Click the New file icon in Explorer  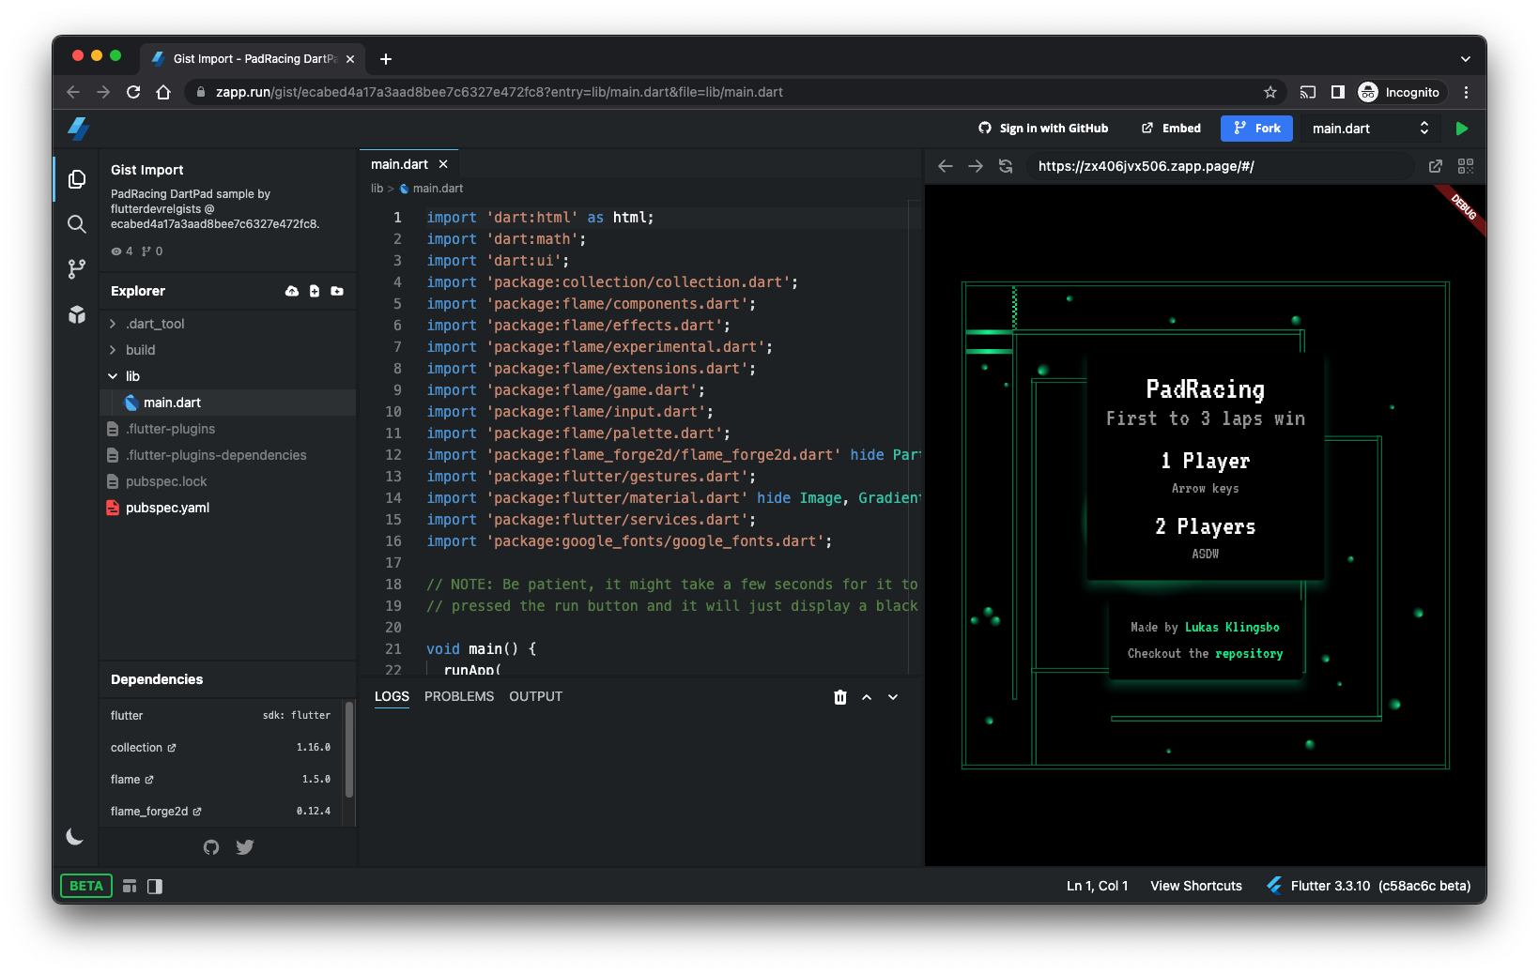(315, 291)
